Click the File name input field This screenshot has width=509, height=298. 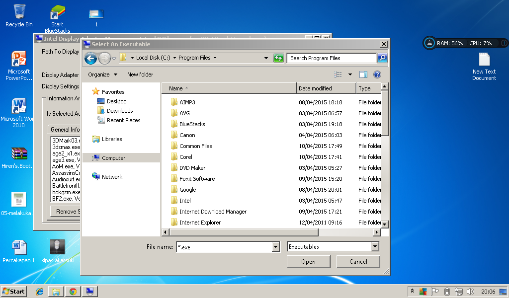(x=224, y=247)
